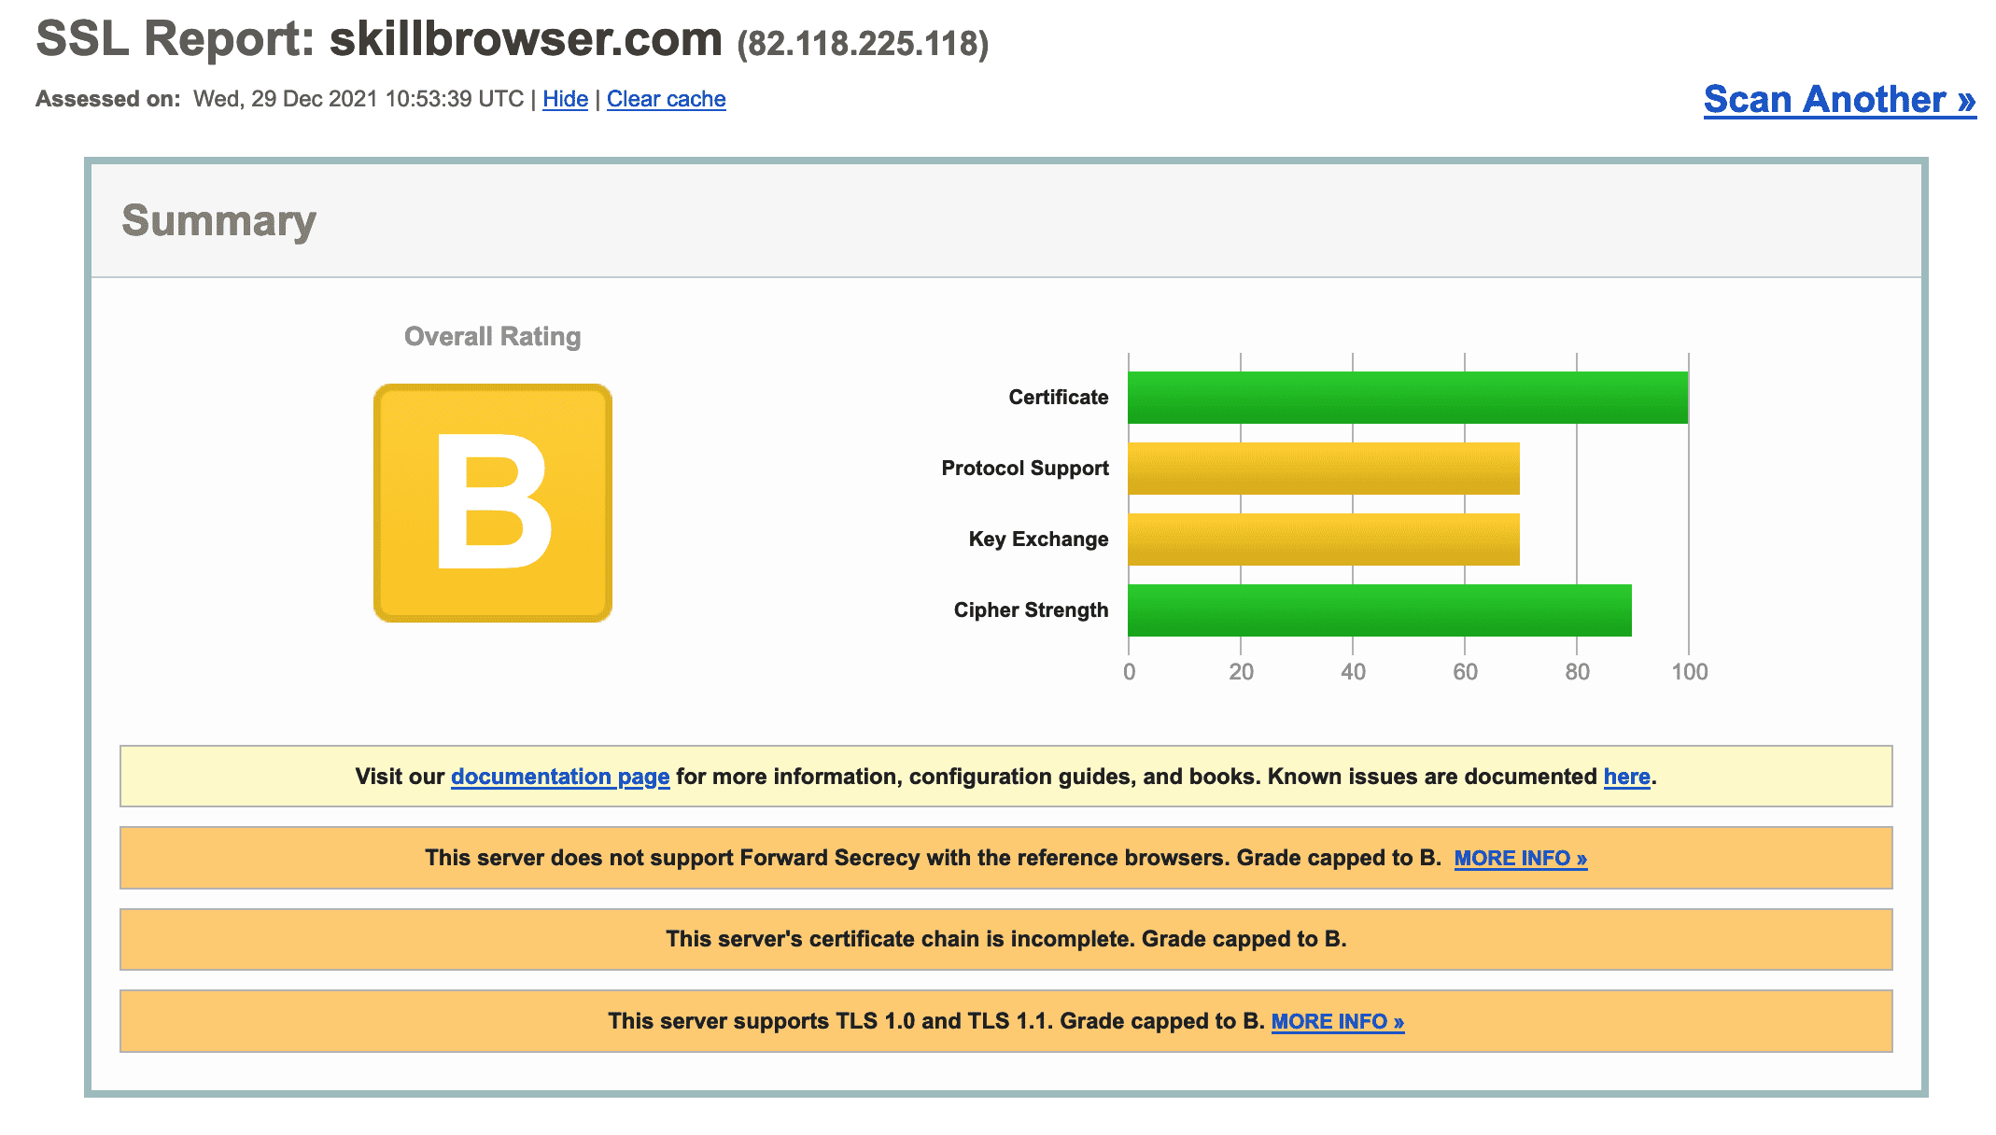This screenshot has width=1996, height=1135.
Task: Click the Overall Rating heading
Action: pos(492,336)
